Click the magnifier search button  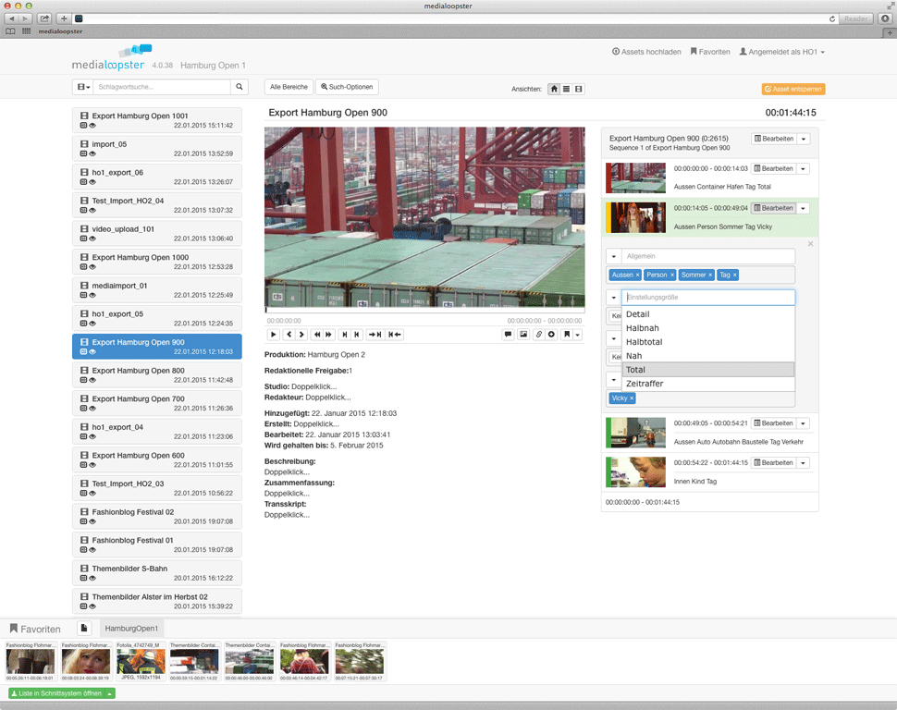click(x=240, y=87)
